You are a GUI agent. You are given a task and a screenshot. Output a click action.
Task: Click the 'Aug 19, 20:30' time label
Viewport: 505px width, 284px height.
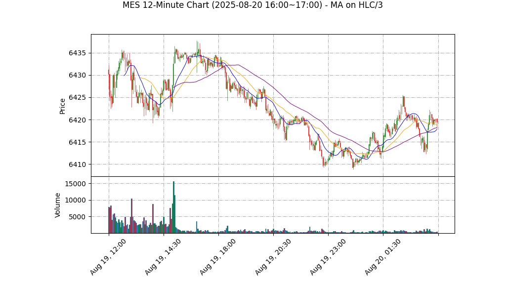pos(273,257)
